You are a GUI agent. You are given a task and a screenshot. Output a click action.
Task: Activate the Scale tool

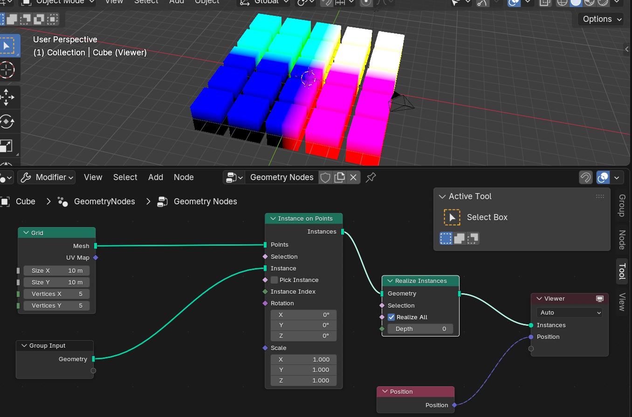point(7,146)
